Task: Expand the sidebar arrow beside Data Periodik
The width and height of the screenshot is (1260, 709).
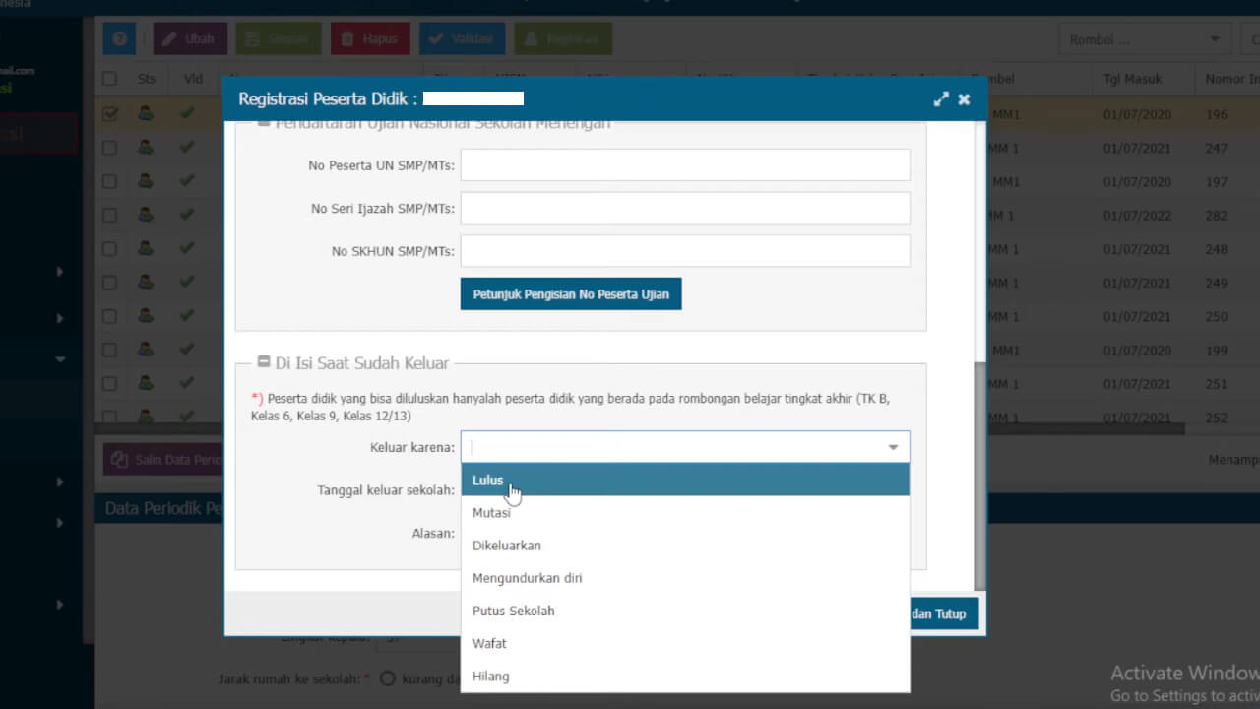Action: click(60, 523)
